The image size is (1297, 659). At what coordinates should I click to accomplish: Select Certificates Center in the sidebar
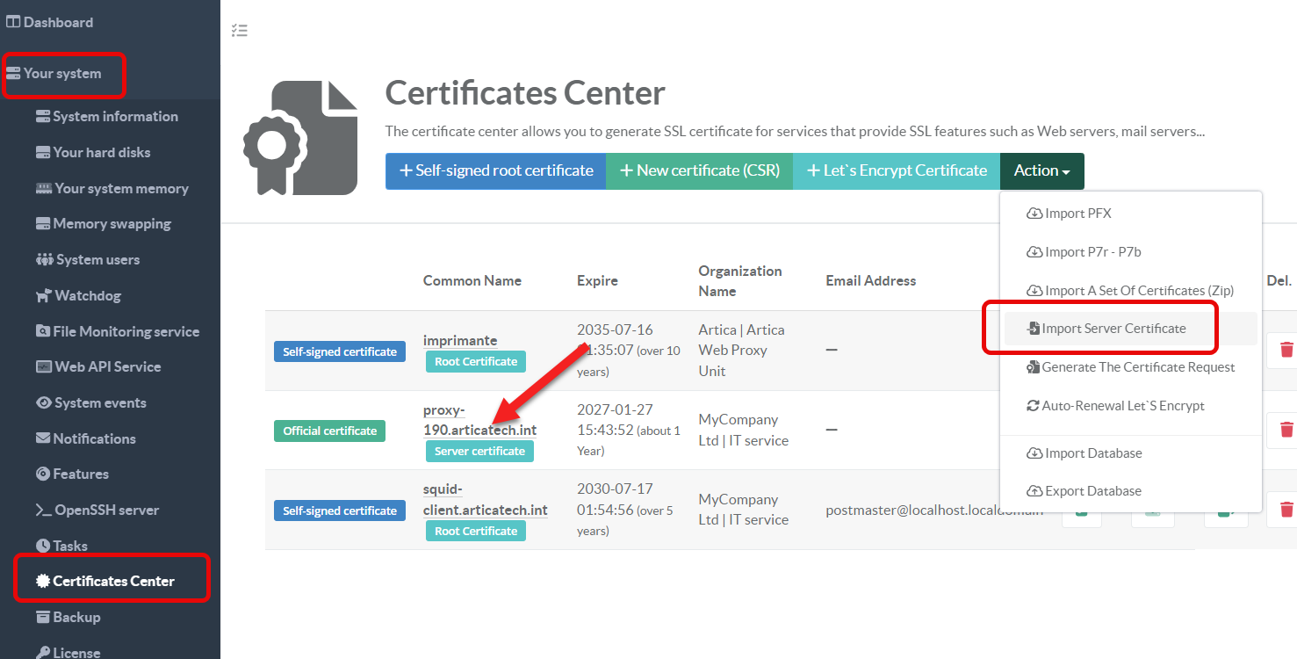click(113, 581)
